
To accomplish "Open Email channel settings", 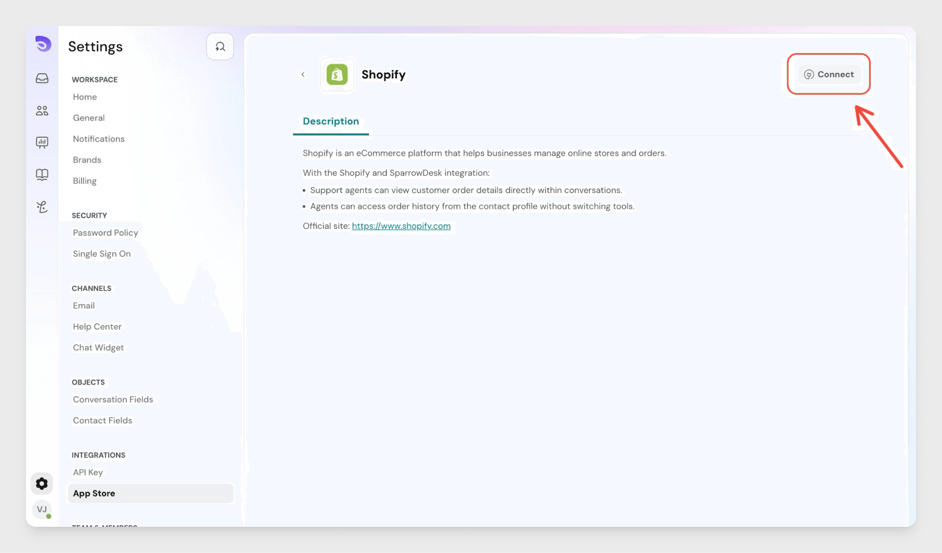I will [84, 306].
